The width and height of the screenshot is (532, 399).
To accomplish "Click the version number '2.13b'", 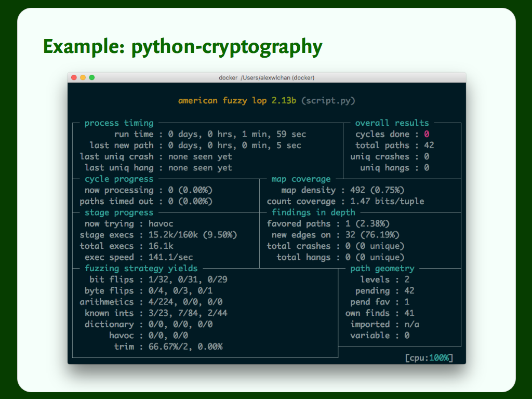I will 284,101.
